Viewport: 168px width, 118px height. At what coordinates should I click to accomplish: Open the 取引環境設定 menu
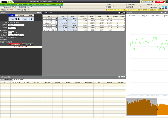point(48,4)
